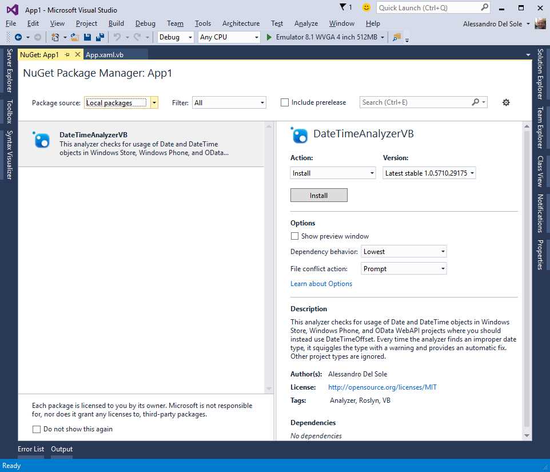Open the NuGet settings gear icon
The height and width of the screenshot is (472, 550).
(505, 102)
